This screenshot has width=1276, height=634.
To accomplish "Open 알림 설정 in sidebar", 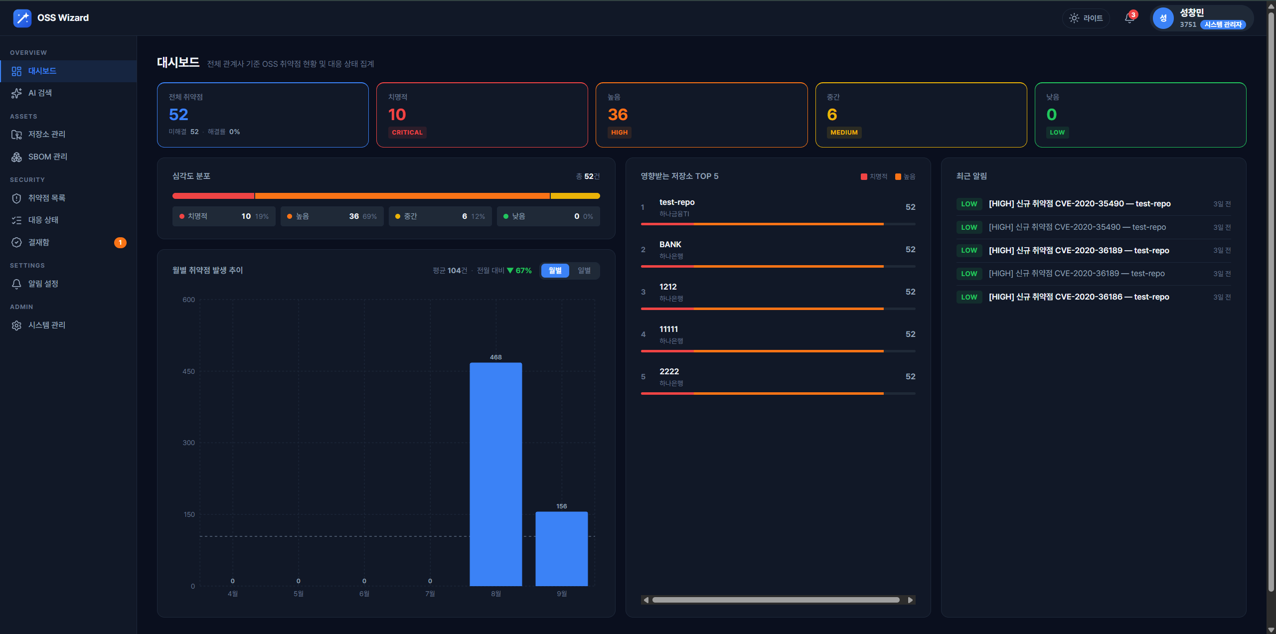I will click(68, 284).
